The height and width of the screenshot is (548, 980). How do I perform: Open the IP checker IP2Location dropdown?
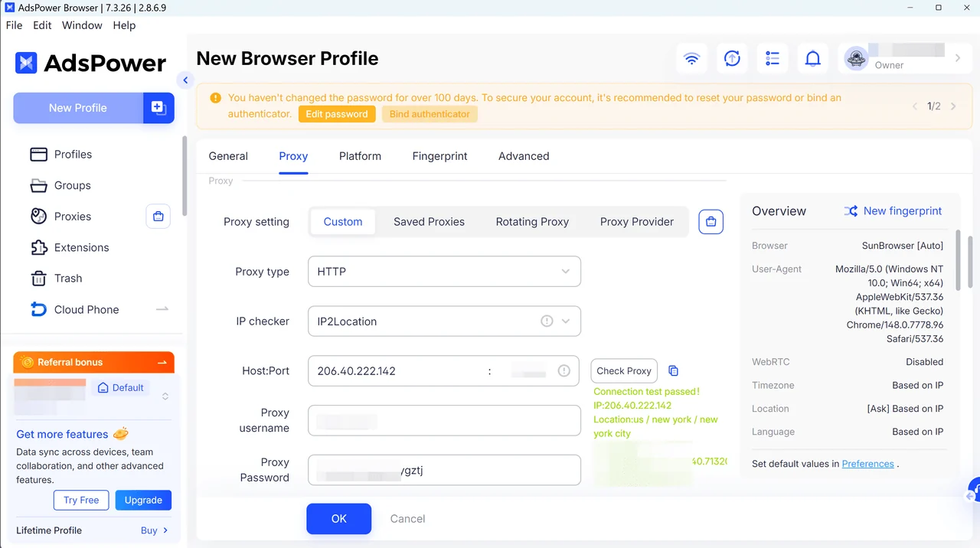444,321
